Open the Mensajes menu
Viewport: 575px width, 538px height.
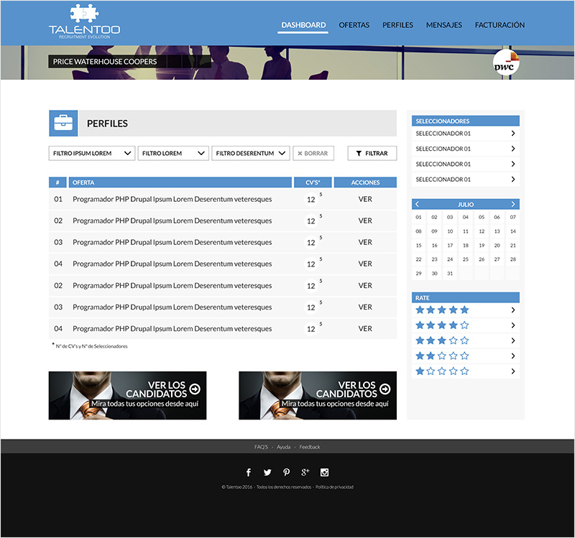(x=443, y=25)
